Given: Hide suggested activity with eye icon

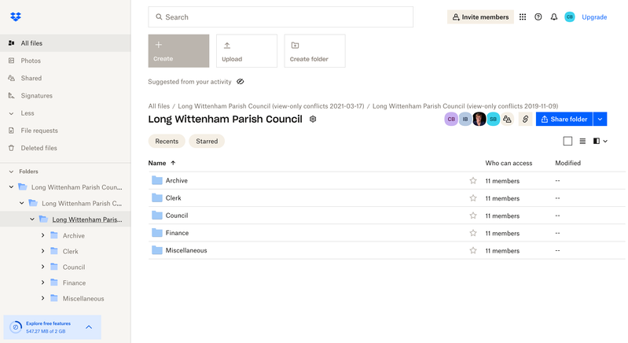Looking at the screenshot, I should click(x=241, y=82).
